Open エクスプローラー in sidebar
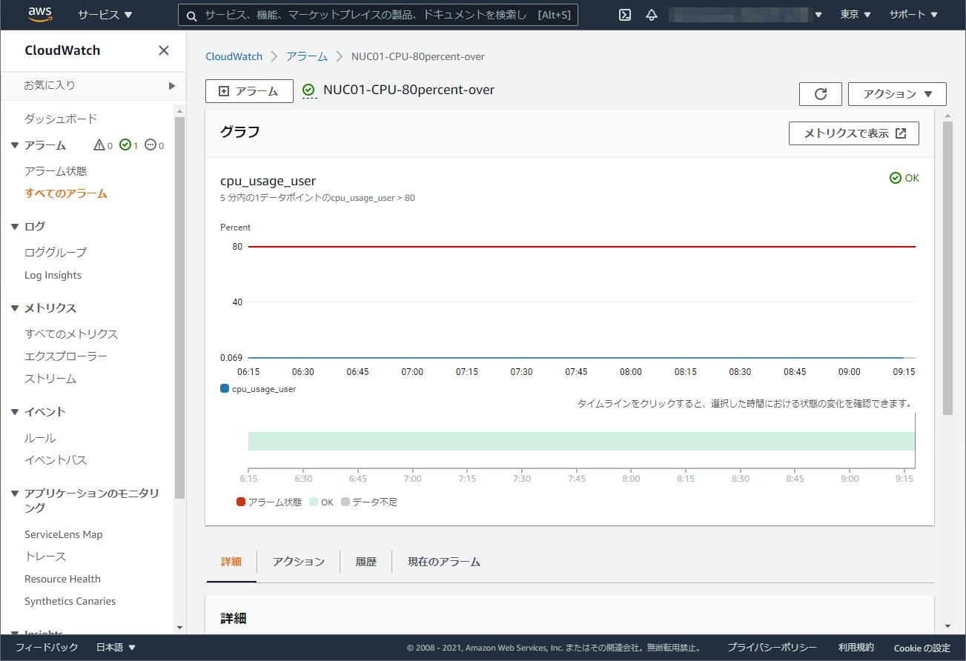Image resolution: width=966 pixels, height=661 pixels. (66, 356)
